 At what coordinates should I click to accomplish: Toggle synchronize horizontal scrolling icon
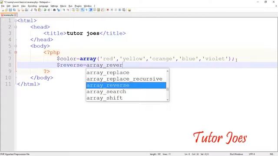77,10
